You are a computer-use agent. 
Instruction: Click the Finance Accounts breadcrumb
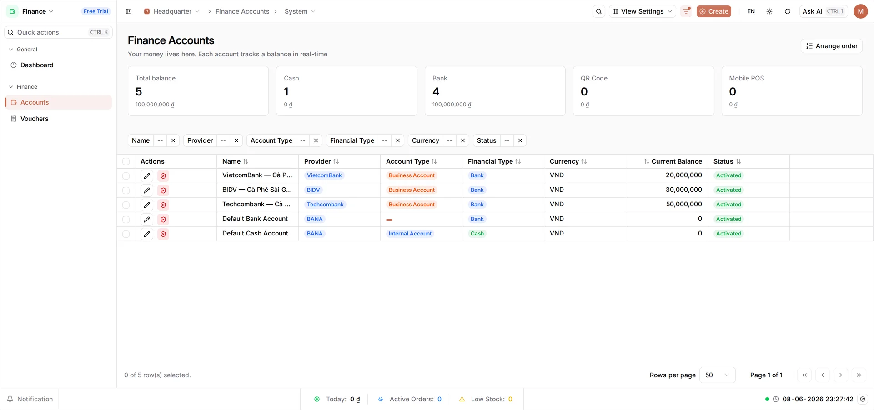tap(242, 11)
